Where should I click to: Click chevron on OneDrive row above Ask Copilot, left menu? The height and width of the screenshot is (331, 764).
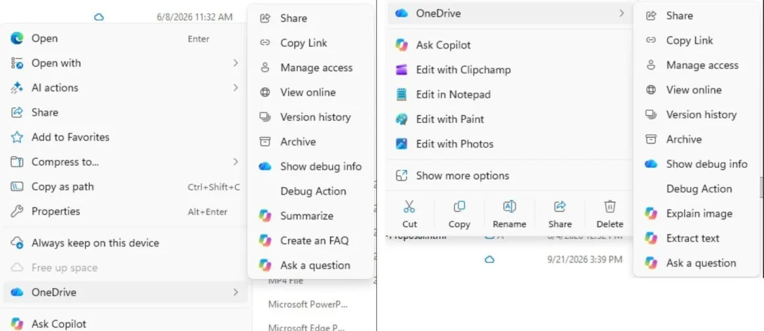pyautogui.click(x=235, y=292)
